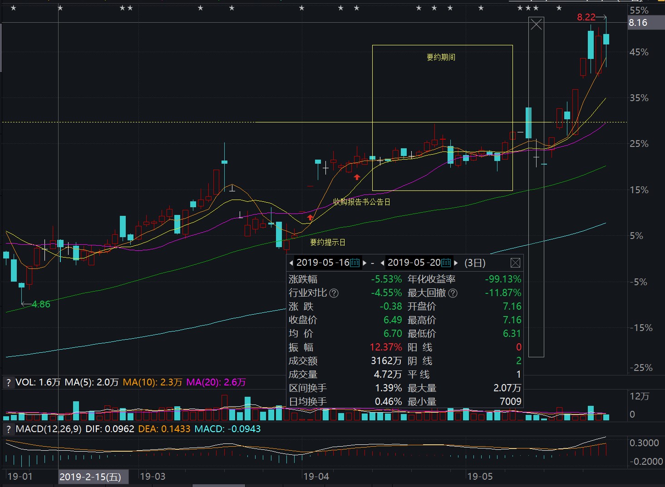
Task: Open the end date calendar picker
Action: [446, 263]
